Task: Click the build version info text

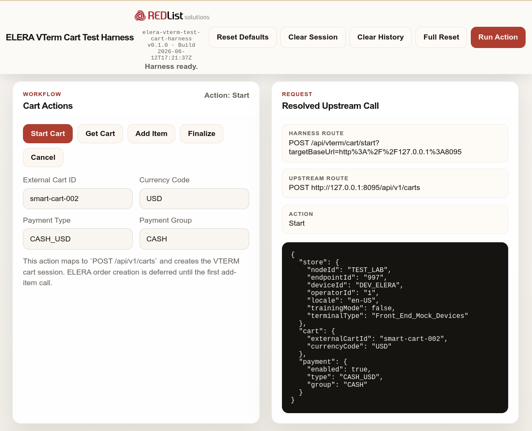Action: coord(171,45)
